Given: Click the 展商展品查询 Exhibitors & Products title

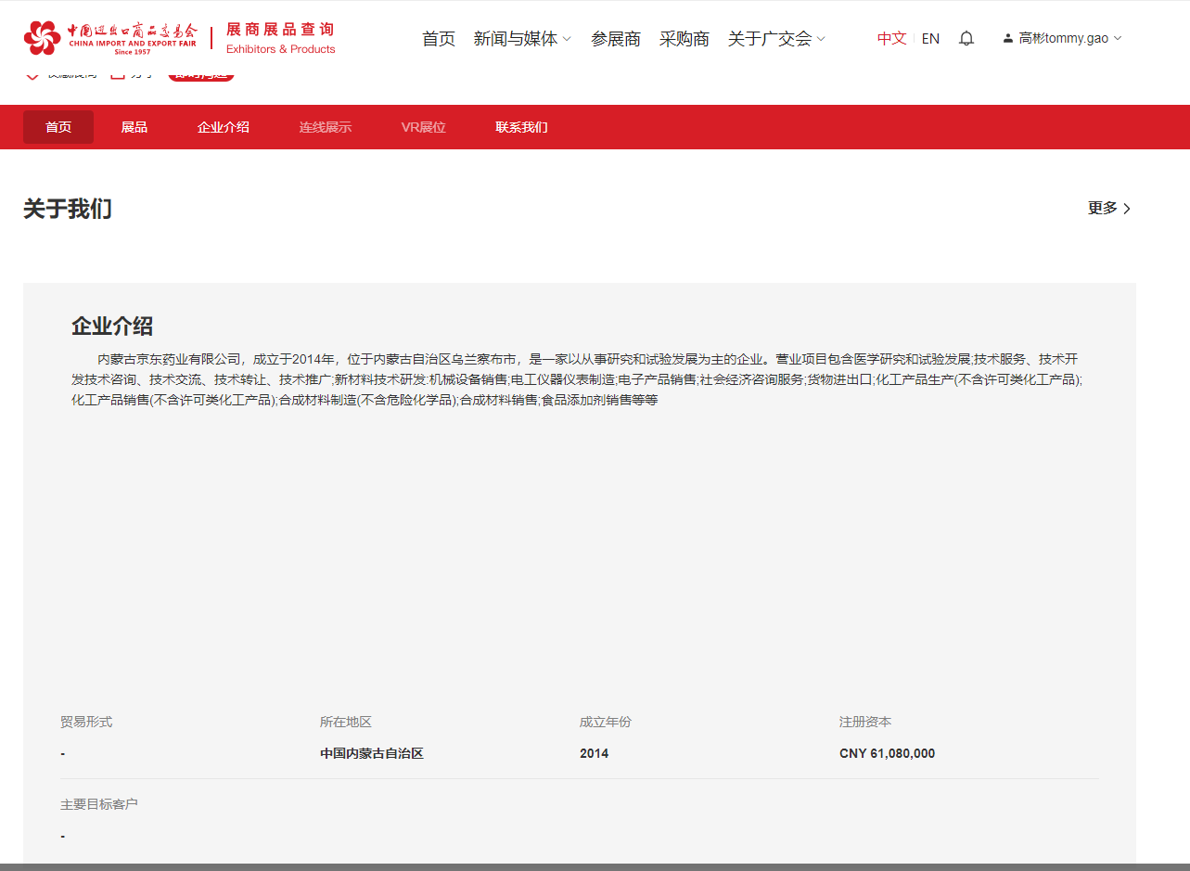Looking at the screenshot, I should coord(281,38).
